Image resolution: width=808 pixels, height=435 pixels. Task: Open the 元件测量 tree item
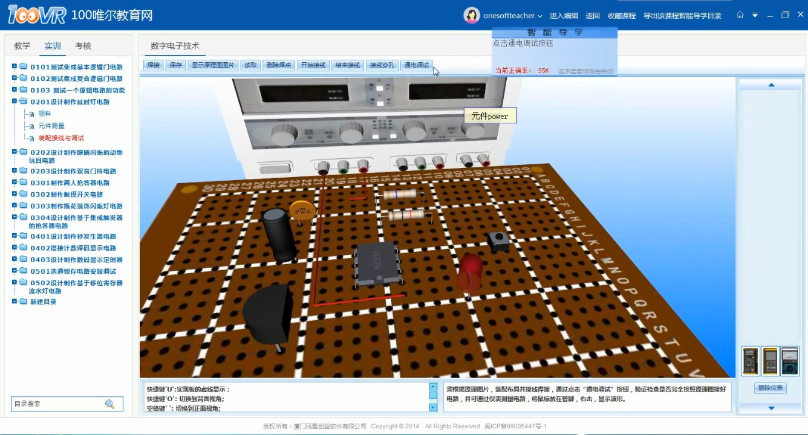51,126
